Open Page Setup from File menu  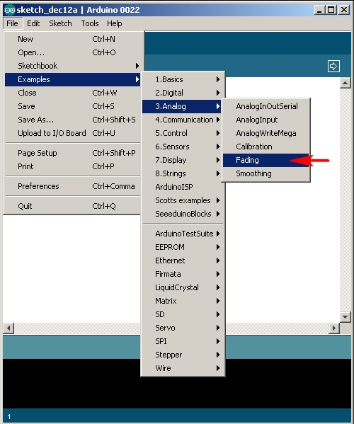(x=72, y=153)
